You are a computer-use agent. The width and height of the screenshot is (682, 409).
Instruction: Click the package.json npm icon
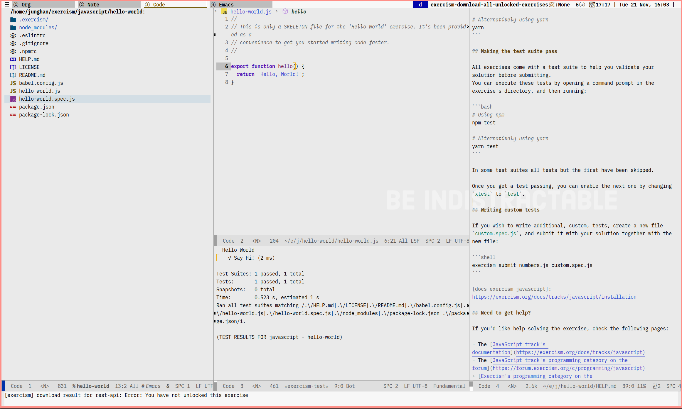click(x=13, y=107)
